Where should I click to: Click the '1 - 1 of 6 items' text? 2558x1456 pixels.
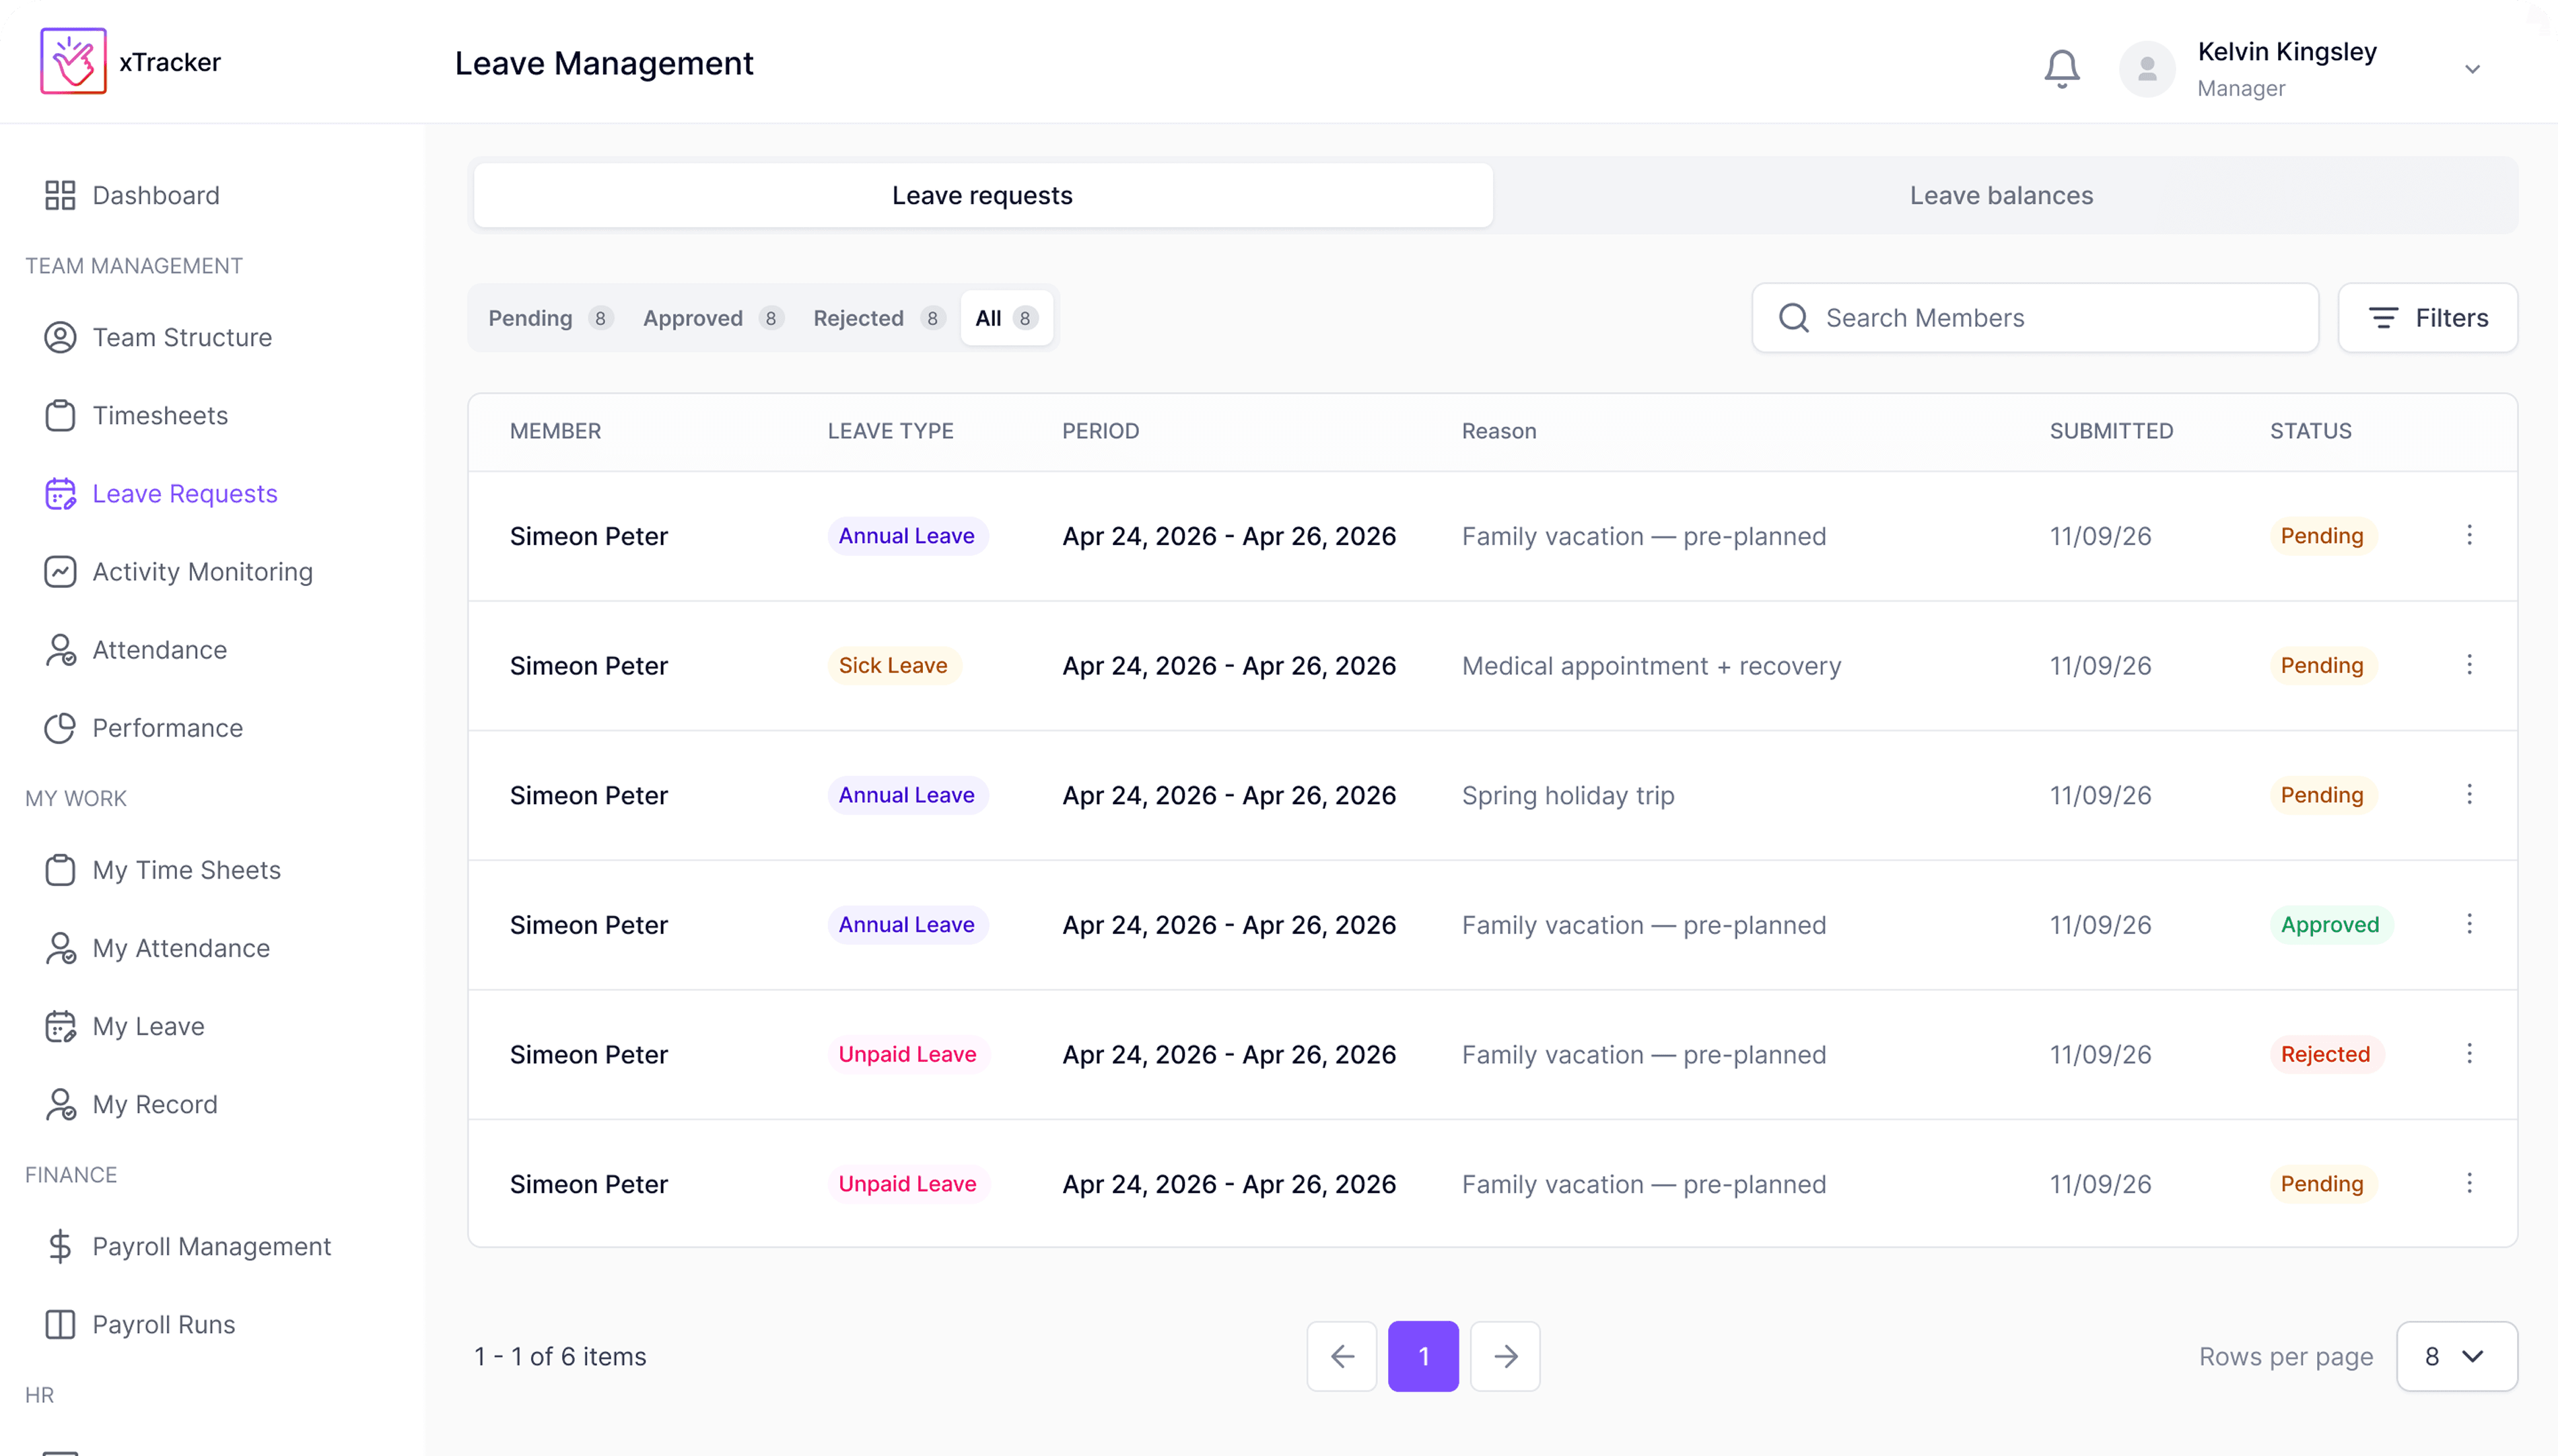[560, 1356]
